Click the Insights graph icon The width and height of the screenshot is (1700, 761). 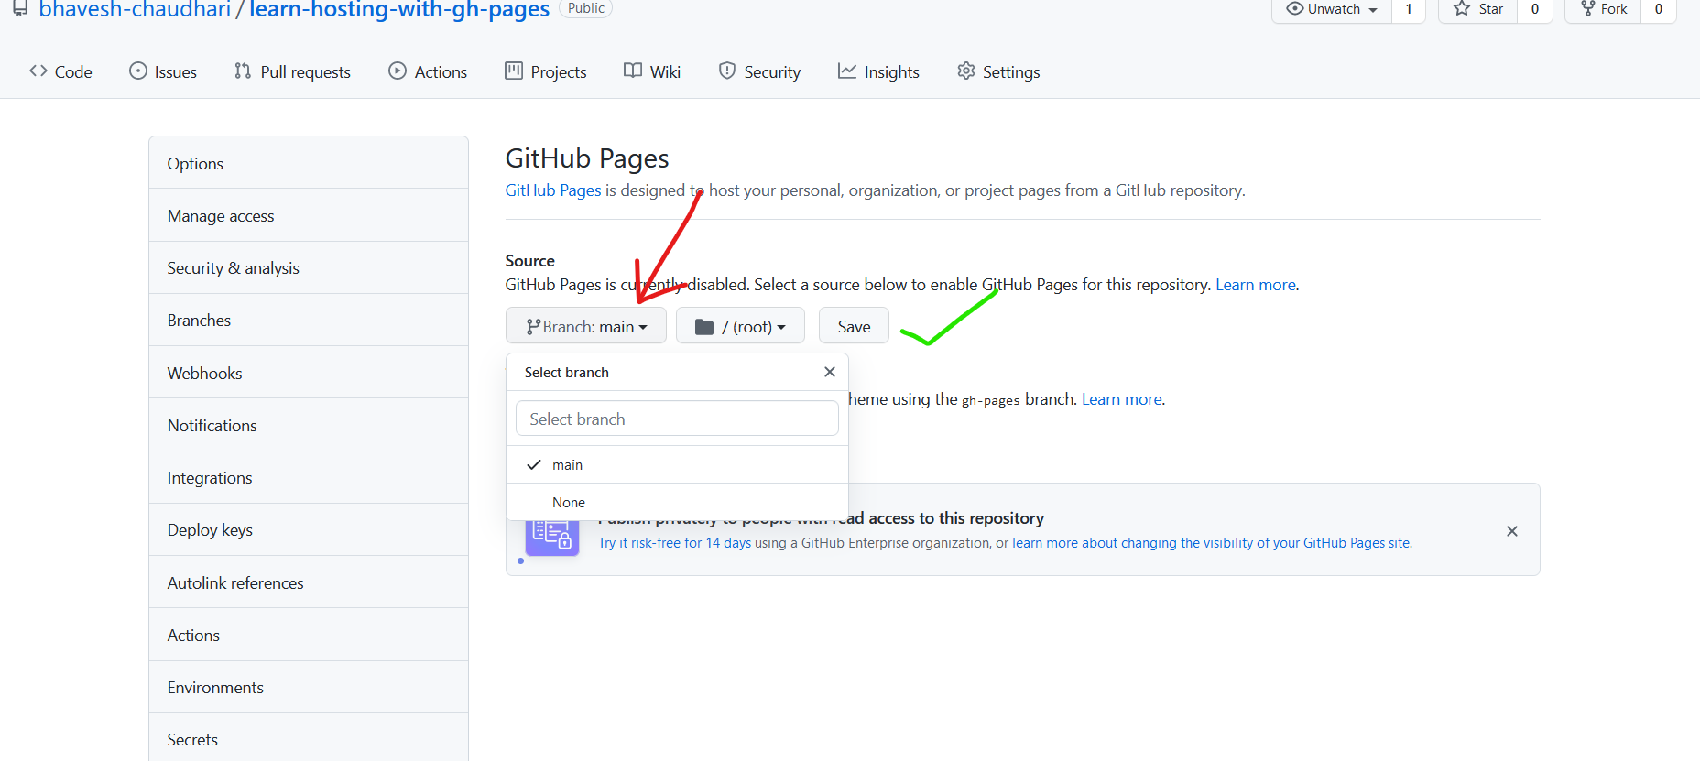[x=847, y=71]
